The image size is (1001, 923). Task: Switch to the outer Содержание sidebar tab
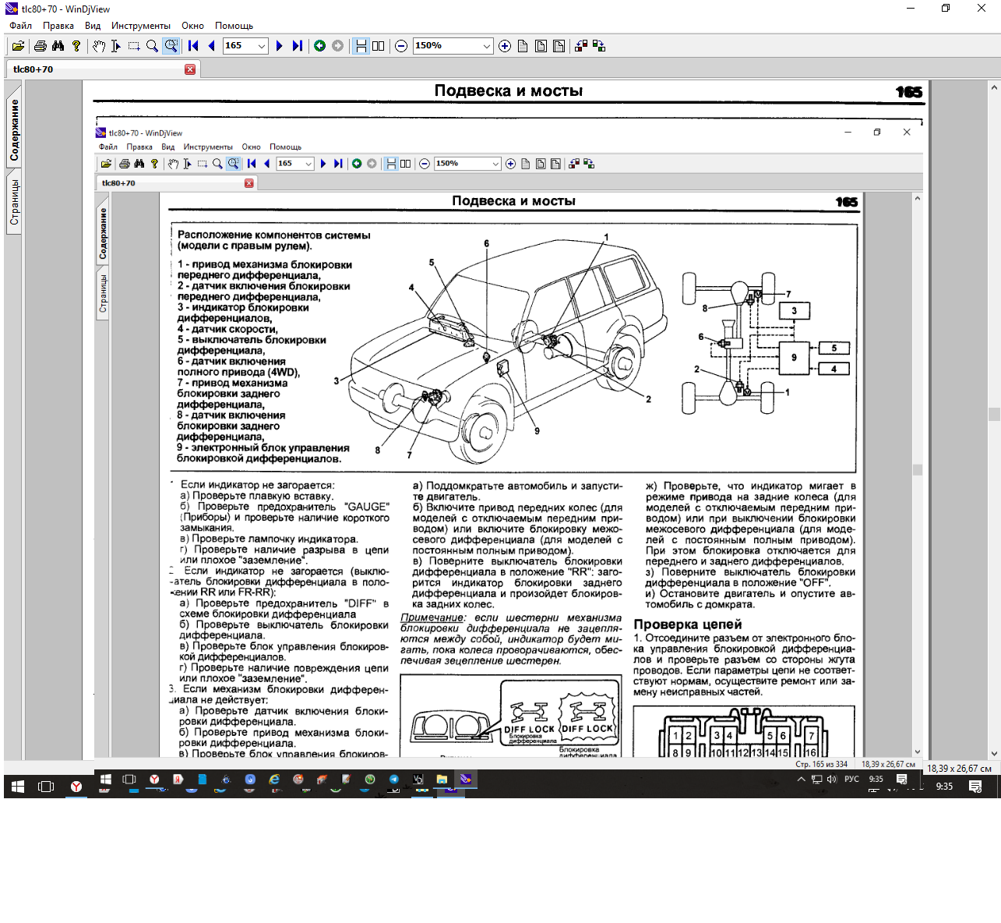click(13, 129)
